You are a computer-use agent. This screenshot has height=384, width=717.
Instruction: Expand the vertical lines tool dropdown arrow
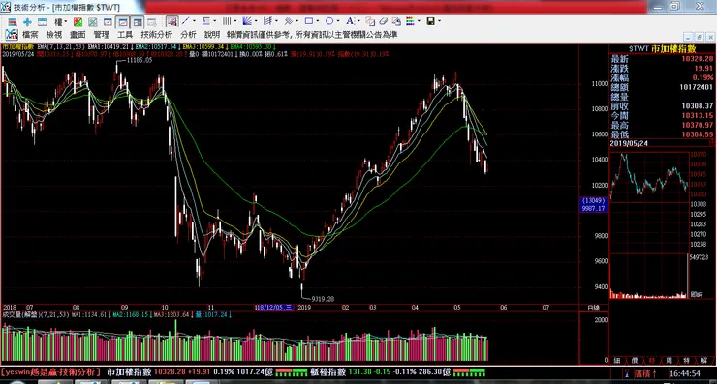click(x=235, y=21)
